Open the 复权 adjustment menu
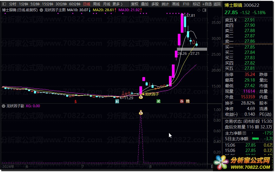This screenshot has width=275, height=172. point(135,4)
